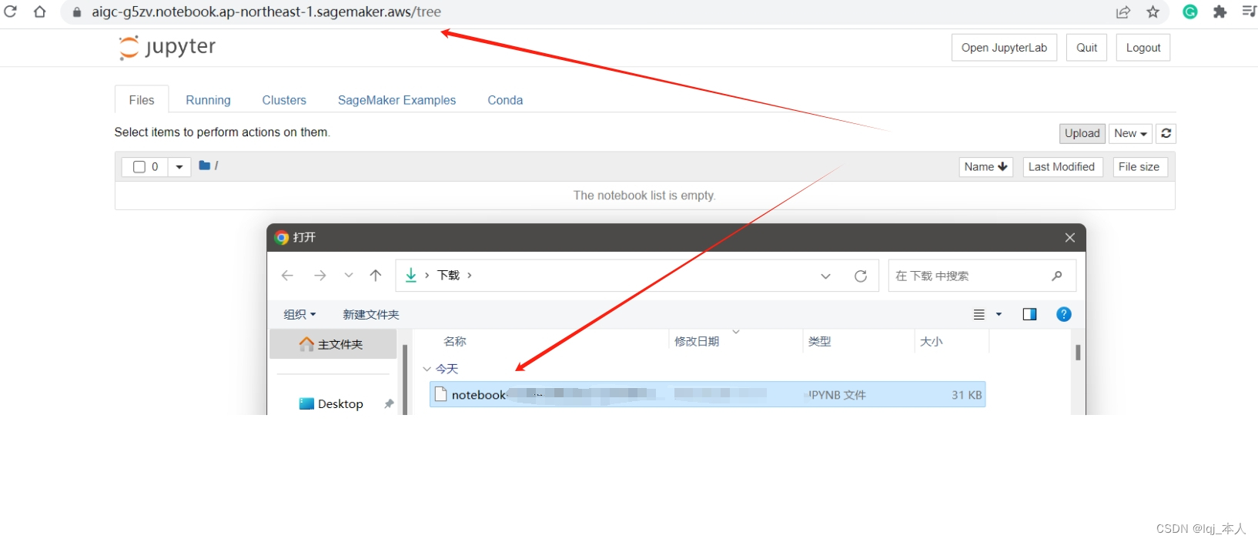Viewport: 1258px width, 542px height.
Task: Open the Organize (组织) menu
Action: point(299,314)
